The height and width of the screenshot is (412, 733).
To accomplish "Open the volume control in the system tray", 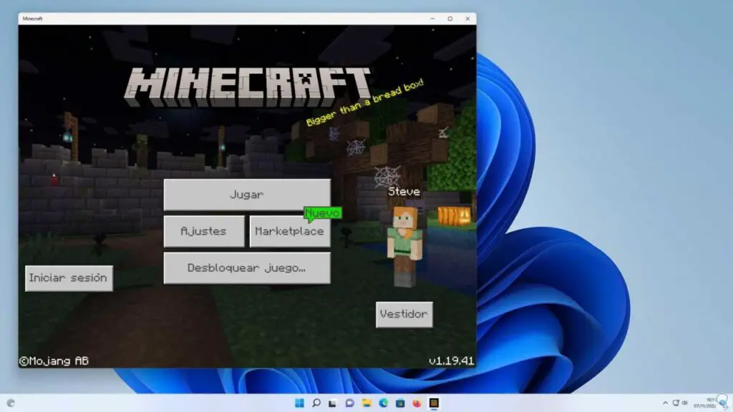I will [x=685, y=403].
